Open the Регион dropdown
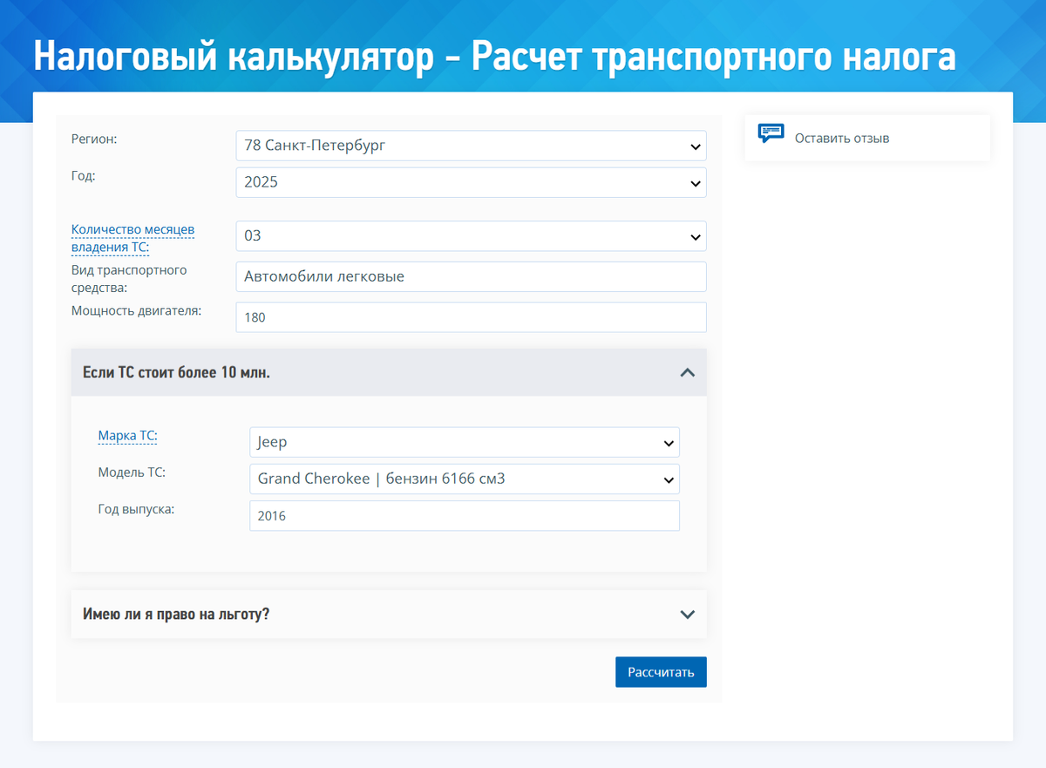The image size is (1046, 768). pos(471,146)
